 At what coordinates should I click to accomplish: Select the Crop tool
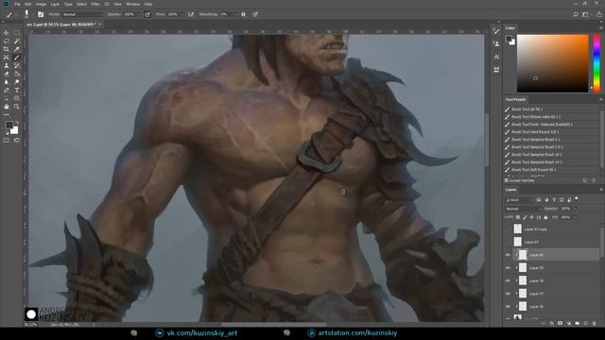click(7, 49)
